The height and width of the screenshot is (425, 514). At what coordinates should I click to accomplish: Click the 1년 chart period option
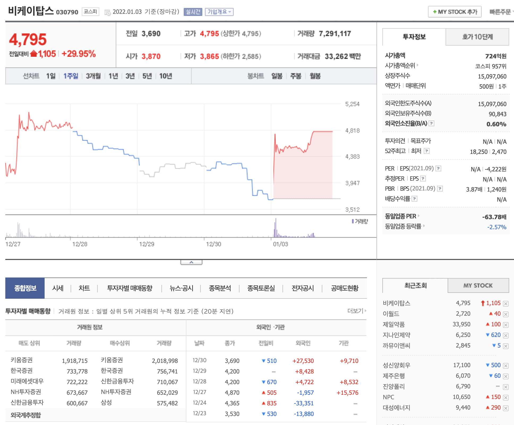(113, 76)
